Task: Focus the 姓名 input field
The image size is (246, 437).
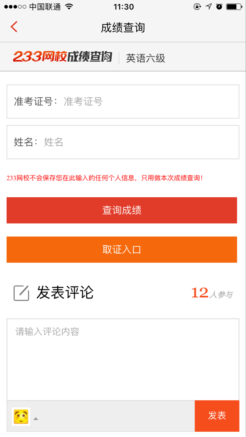Action: [141, 142]
